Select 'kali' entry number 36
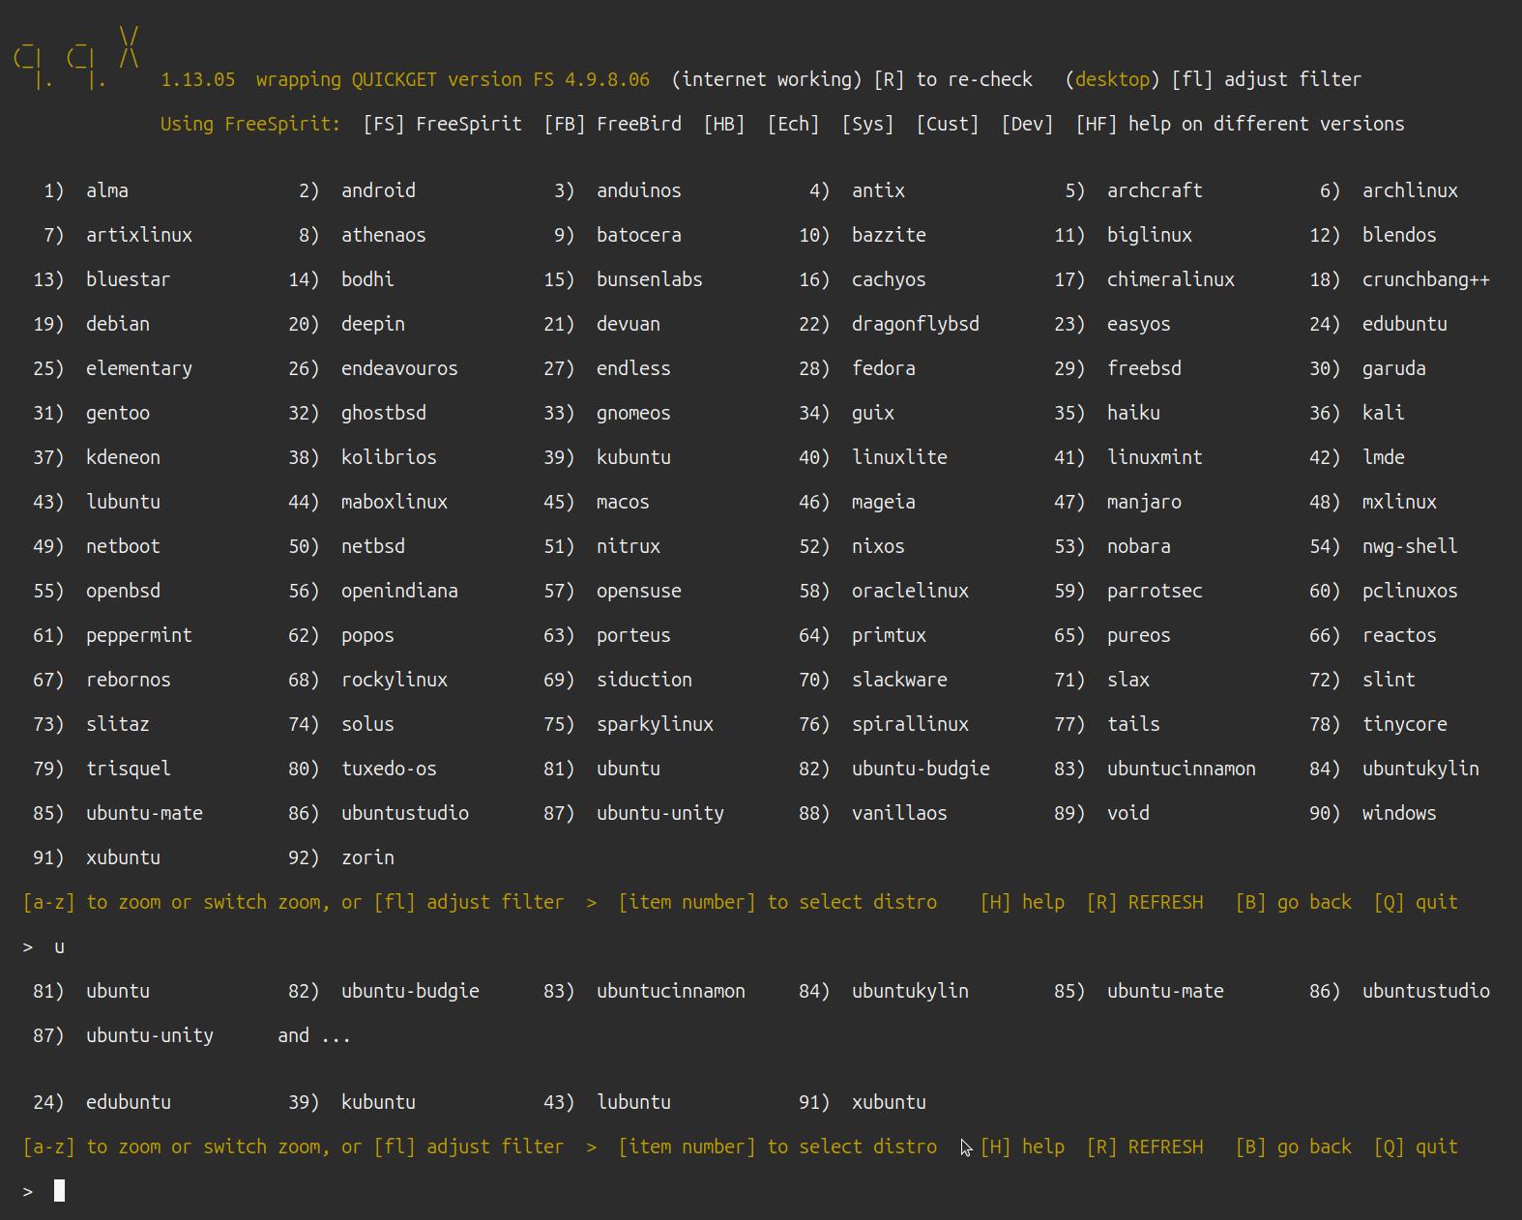The height and width of the screenshot is (1220, 1522). tap(1383, 413)
